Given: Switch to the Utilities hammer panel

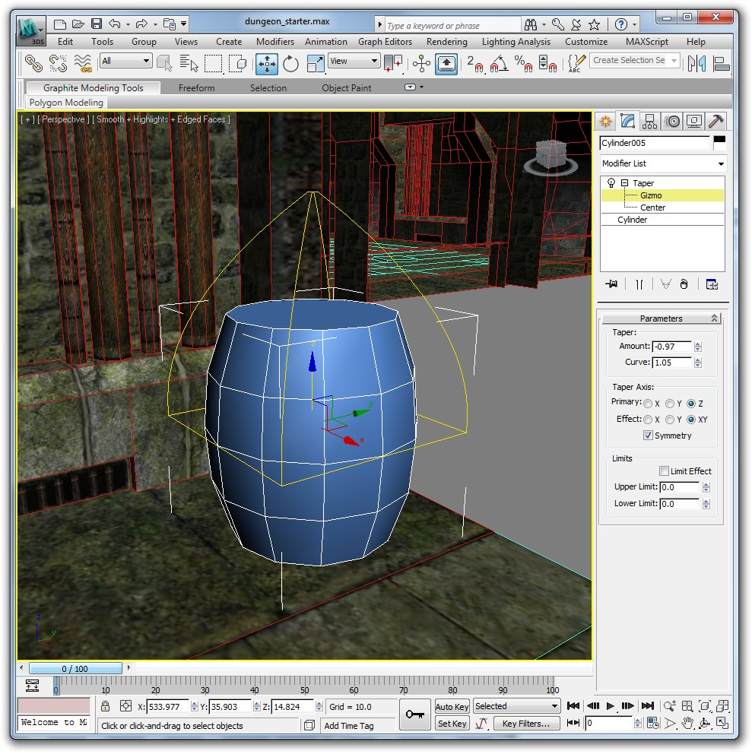Looking at the screenshot, I should pyautogui.click(x=716, y=121).
